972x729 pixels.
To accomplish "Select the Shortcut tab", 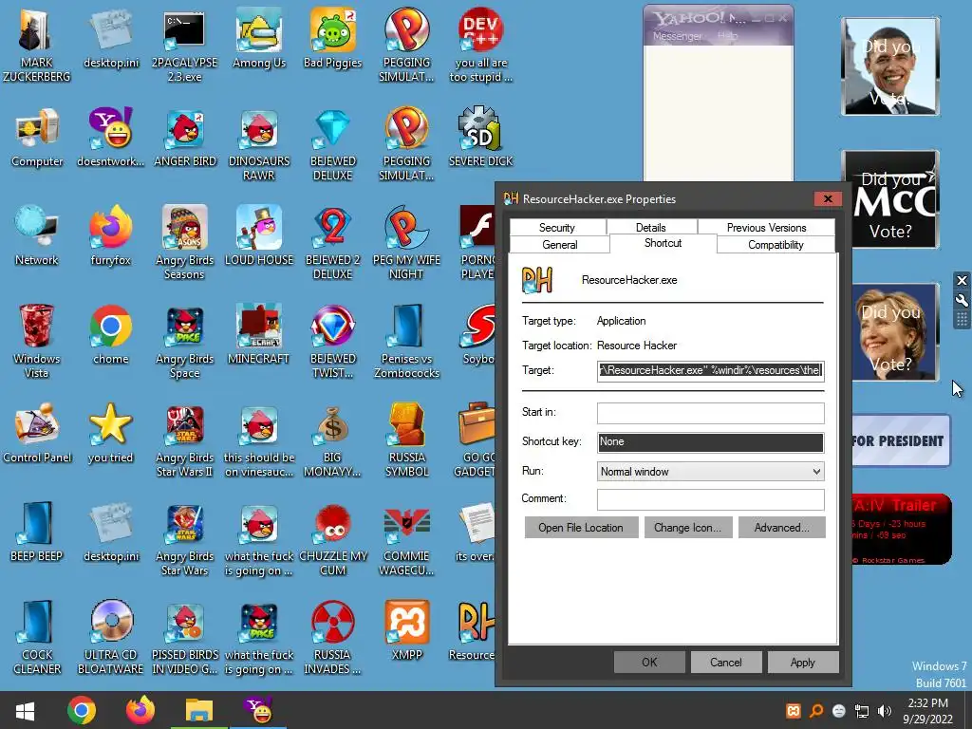I will [664, 243].
